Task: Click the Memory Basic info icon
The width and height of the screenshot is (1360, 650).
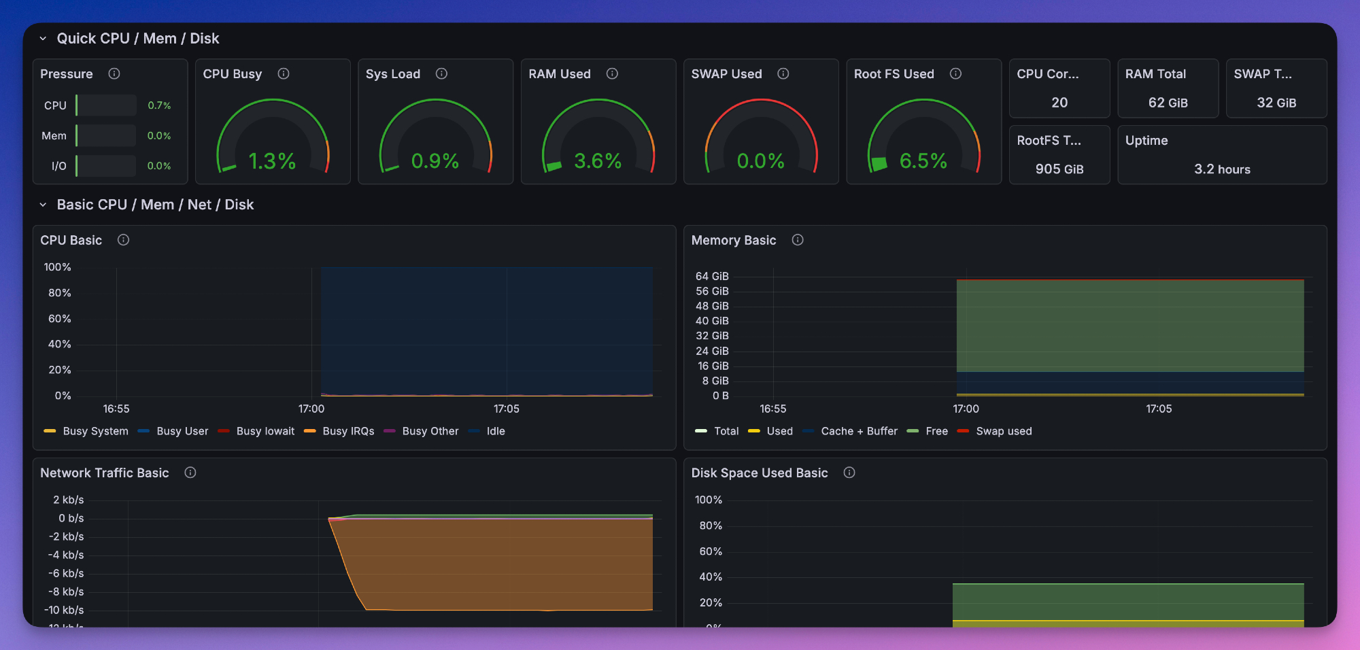Action: coord(798,240)
